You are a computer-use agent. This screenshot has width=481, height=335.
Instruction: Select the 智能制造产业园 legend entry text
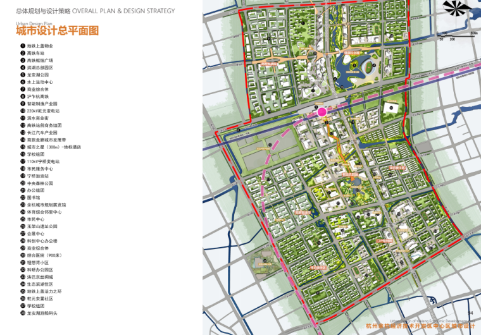pos(42,104)
